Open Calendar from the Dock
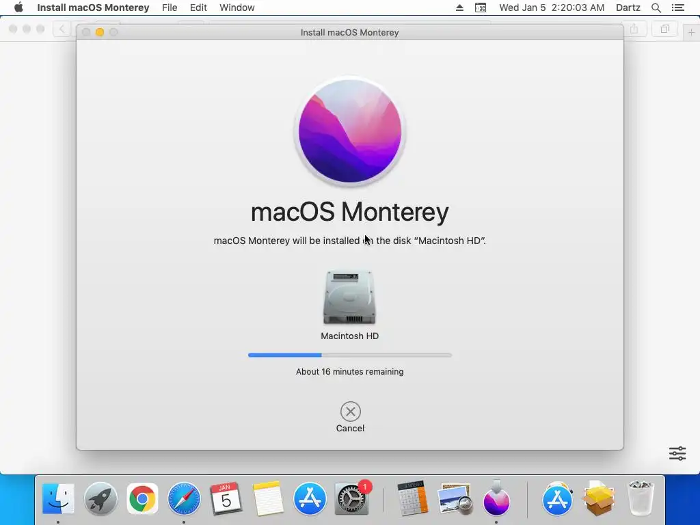The height and width of the screenshot is (525, 700). (226, 498)
